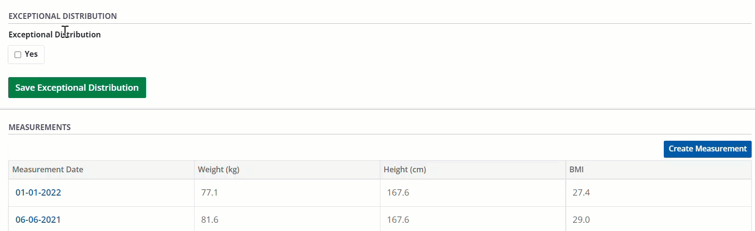Open the 01-01-2022 measurement link

coord(38,193)
